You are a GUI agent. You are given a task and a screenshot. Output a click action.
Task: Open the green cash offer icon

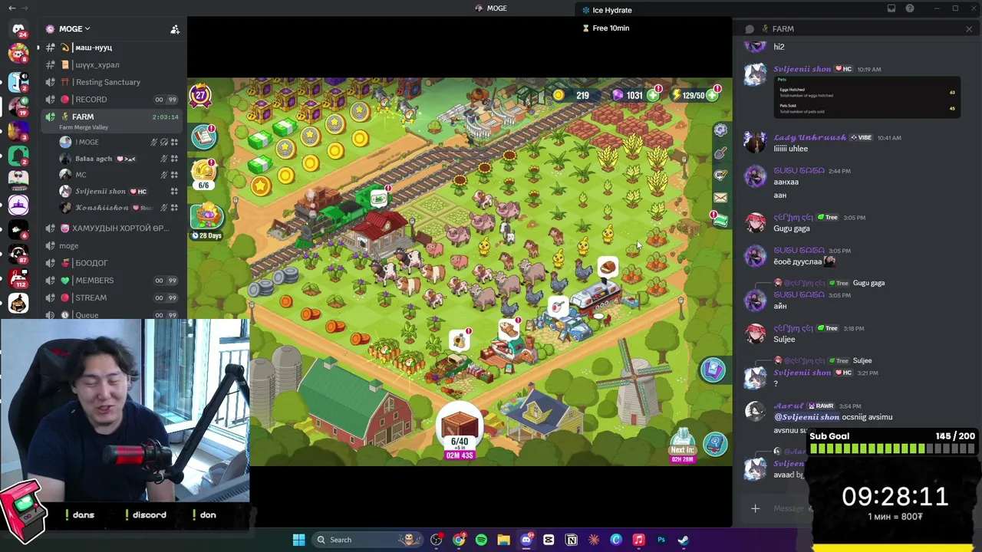(720, 220)
